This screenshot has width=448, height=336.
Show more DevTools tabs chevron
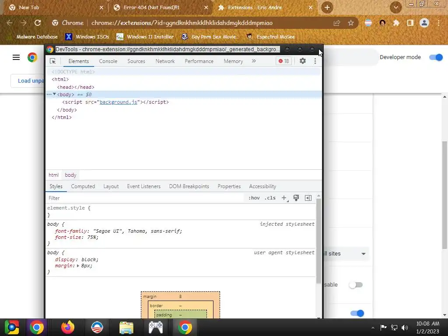click(x=254, y=61)
